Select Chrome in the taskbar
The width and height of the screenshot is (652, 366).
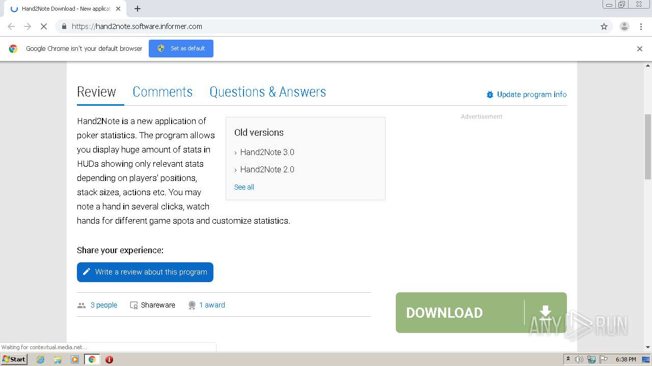coord(92,359)
